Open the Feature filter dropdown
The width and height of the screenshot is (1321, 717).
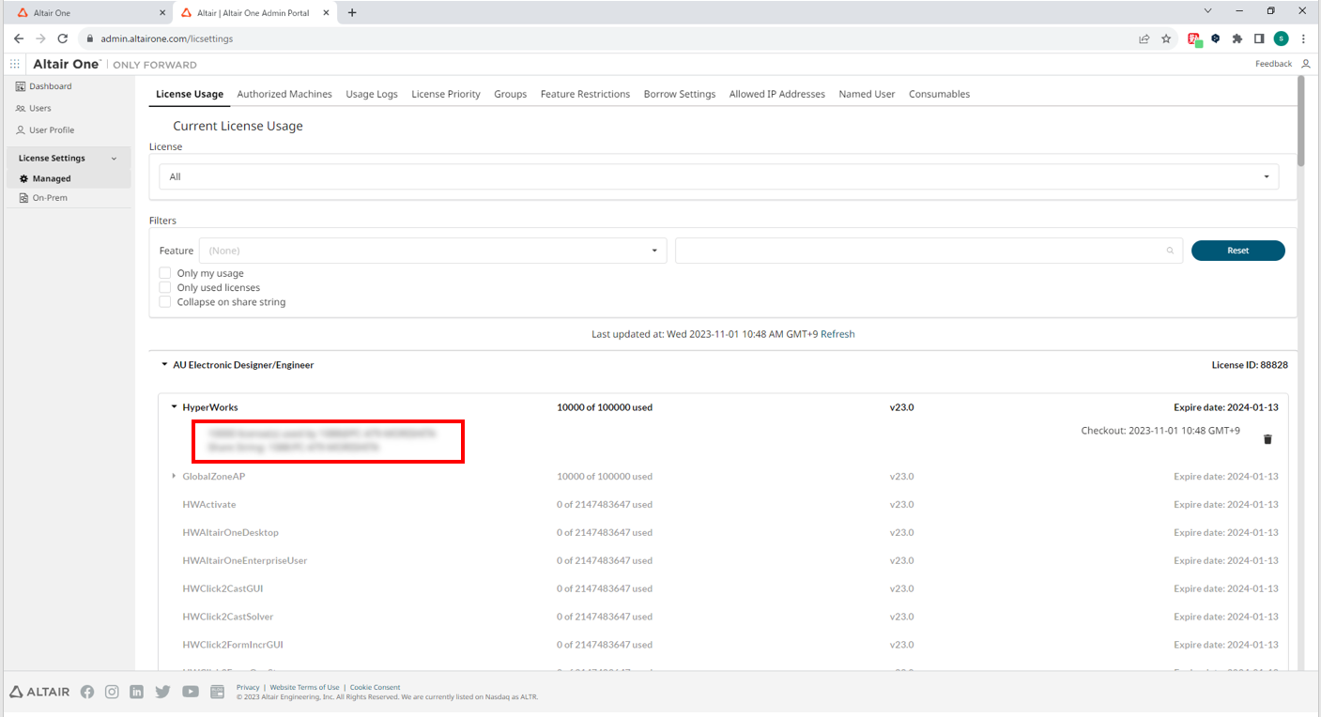pos(433,251)
